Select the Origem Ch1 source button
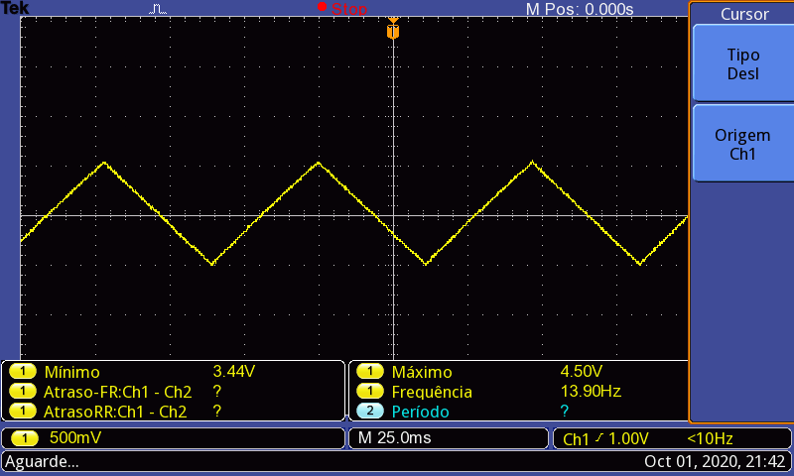This screenshot has height=476, width=794. pyautogui.click(x=742, y=144)
